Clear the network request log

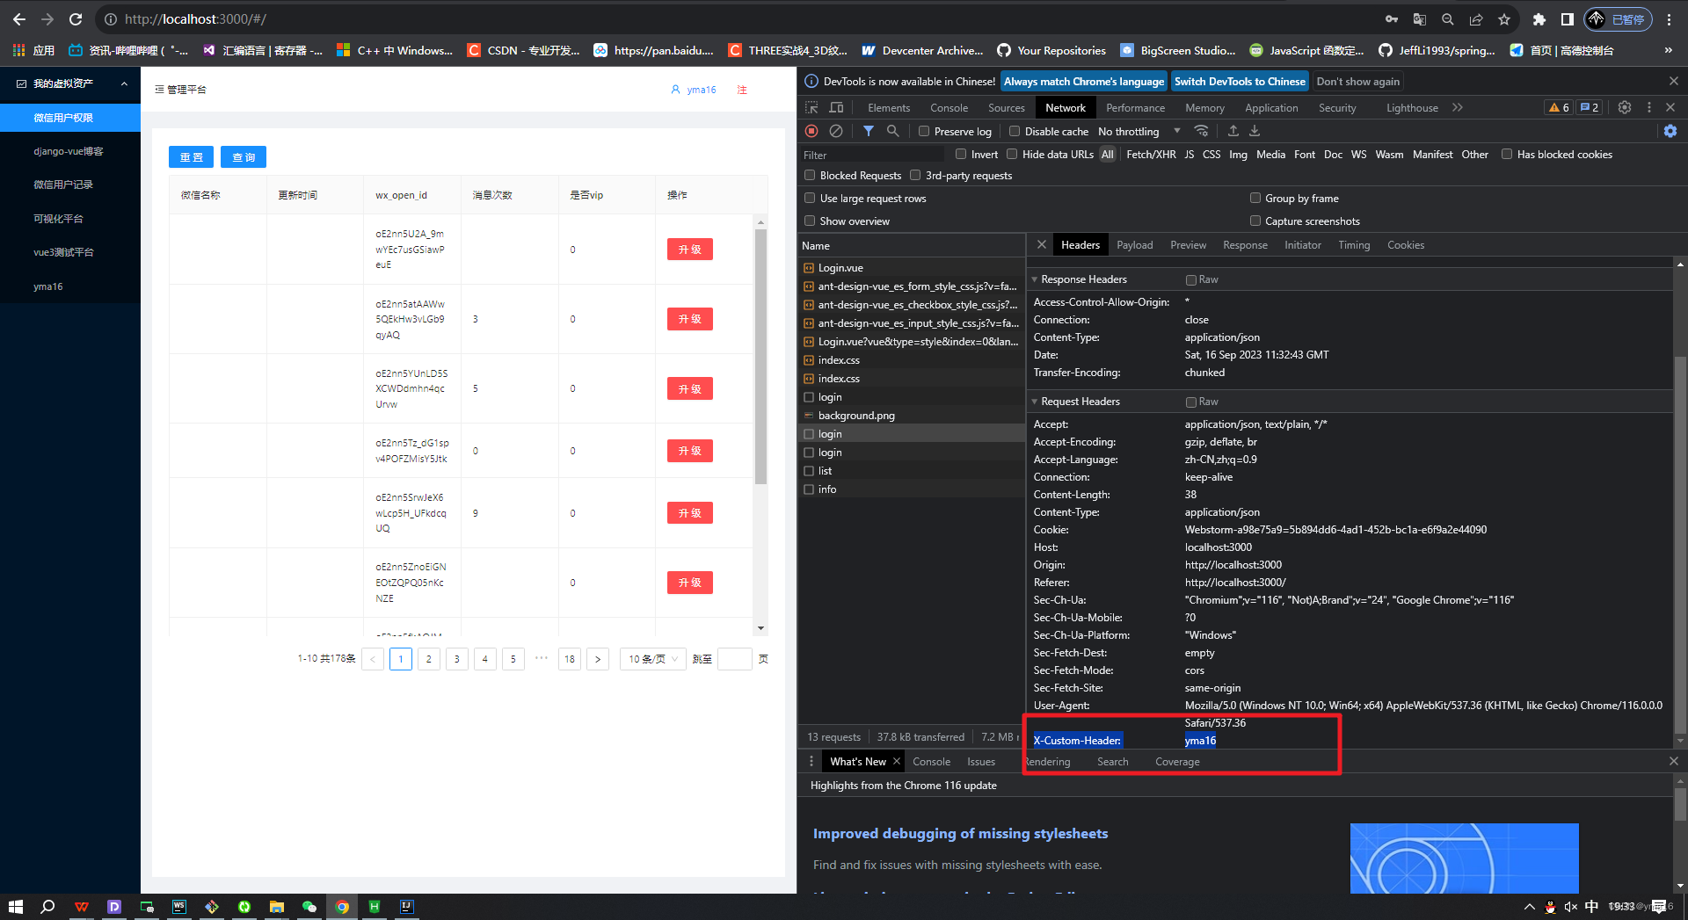[836, 131]
